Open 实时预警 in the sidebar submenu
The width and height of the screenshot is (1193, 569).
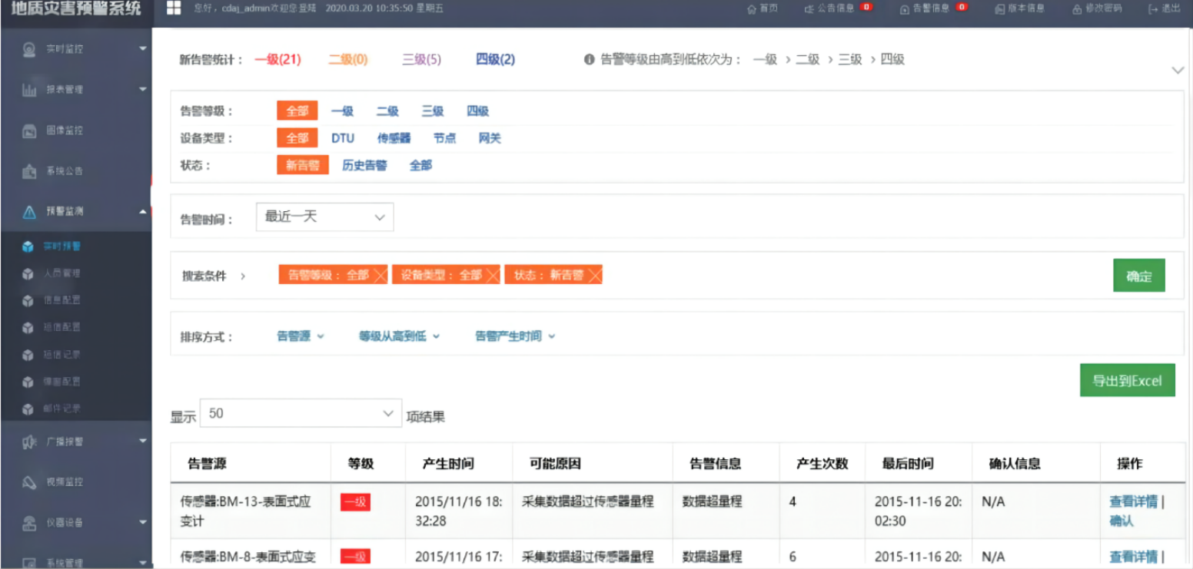point(62,246)
